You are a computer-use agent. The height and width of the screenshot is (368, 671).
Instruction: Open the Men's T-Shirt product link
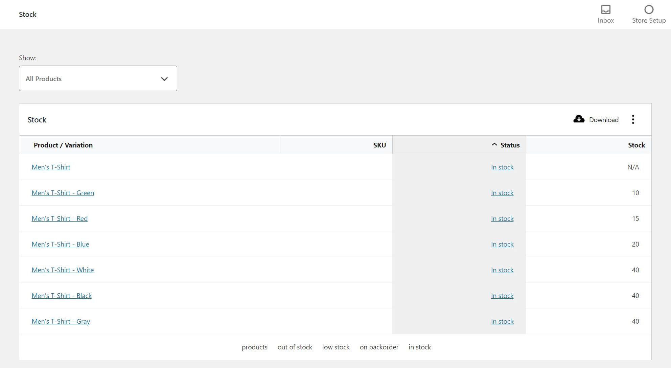[51, 167]
